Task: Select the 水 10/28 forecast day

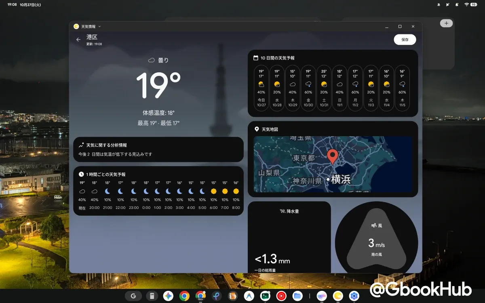Action: [277, 88]
